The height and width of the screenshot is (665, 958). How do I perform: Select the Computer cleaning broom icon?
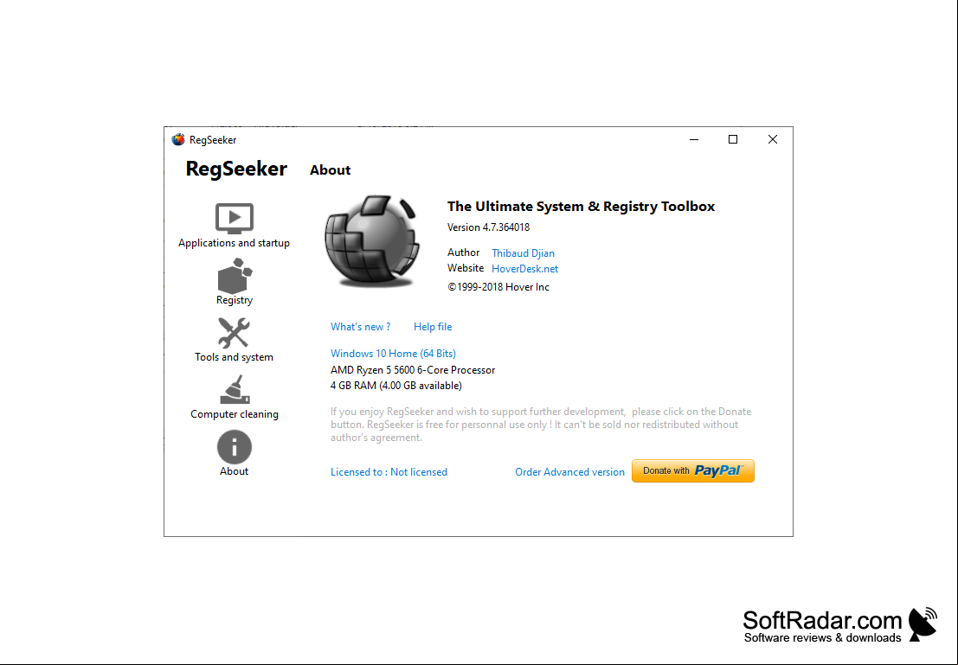coord(235,390)
